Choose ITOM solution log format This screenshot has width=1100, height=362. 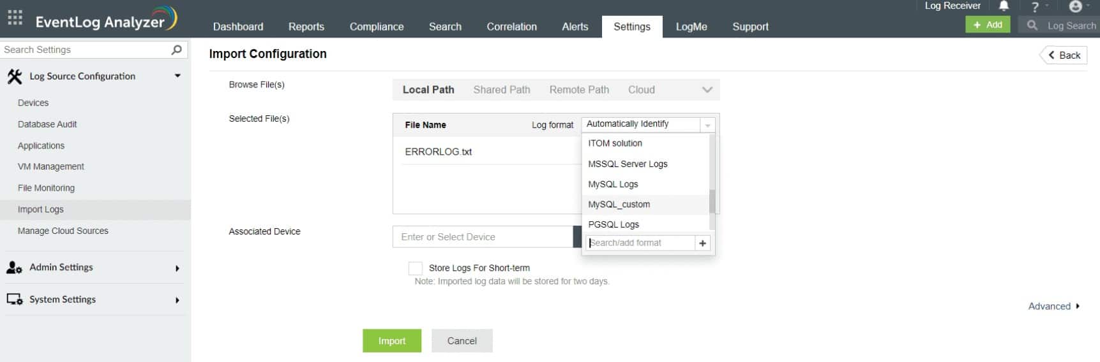click(x=645, y=143)
